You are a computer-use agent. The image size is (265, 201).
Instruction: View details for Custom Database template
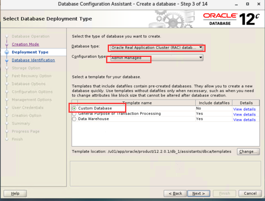point(244,109)
